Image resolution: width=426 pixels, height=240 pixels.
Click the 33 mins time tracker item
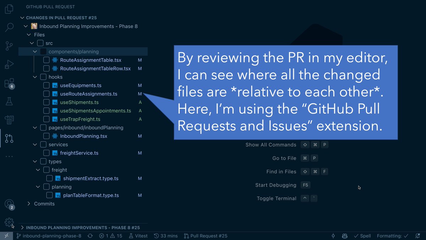166,236
